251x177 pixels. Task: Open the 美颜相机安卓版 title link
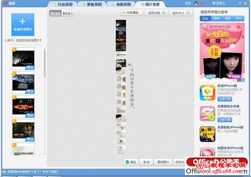click(228, 106)
